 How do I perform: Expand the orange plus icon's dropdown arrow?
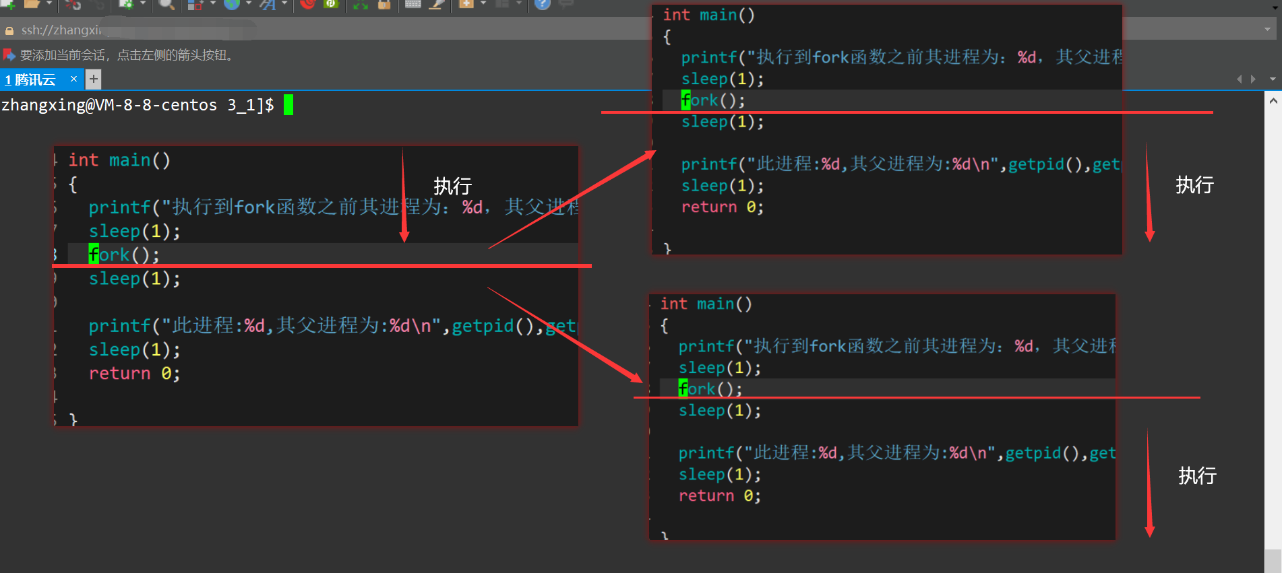[483, 3]
